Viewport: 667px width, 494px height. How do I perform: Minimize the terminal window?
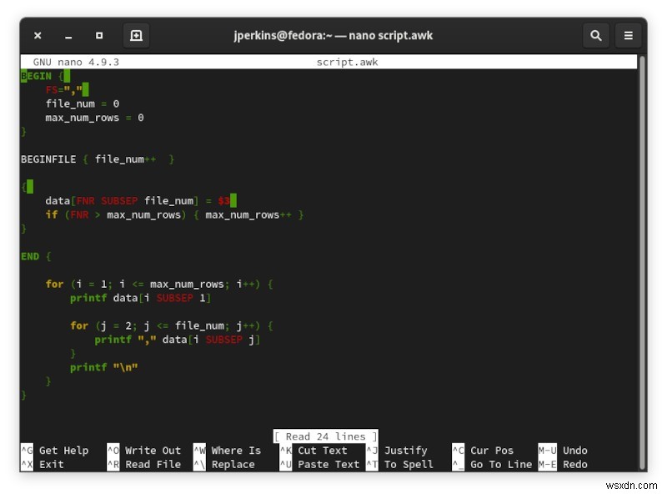tap(68, 35)
